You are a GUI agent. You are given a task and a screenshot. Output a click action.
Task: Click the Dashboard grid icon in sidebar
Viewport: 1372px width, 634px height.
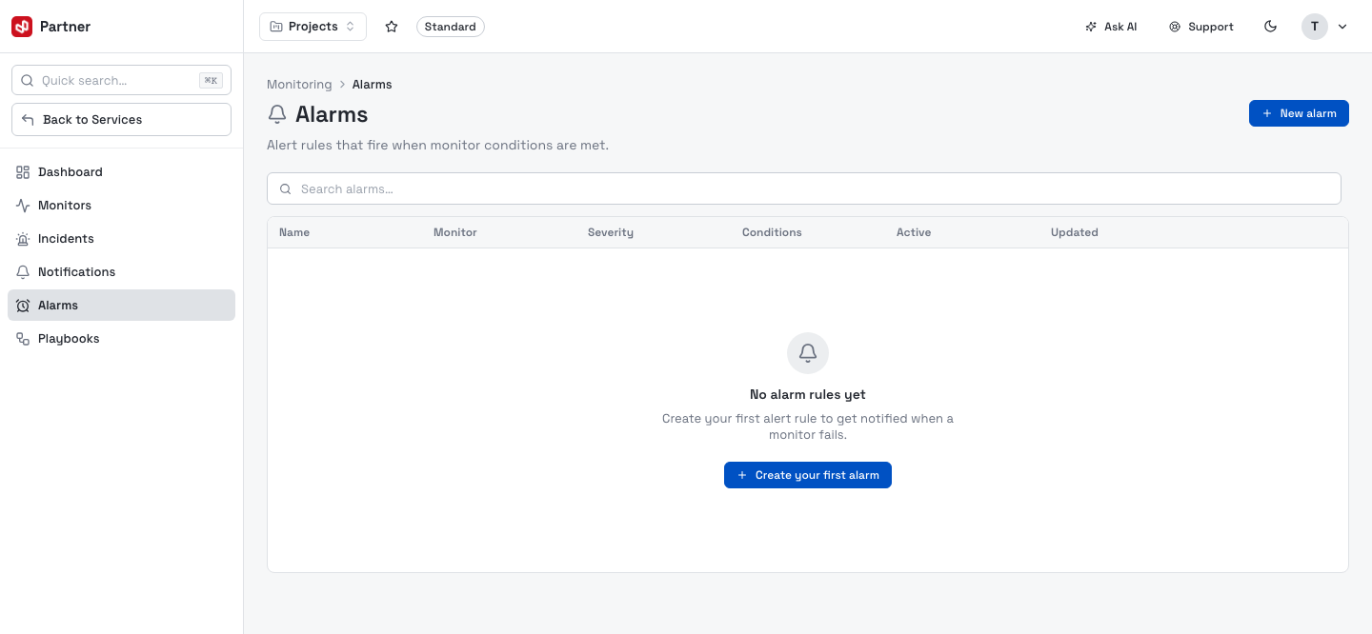(23, 172)
